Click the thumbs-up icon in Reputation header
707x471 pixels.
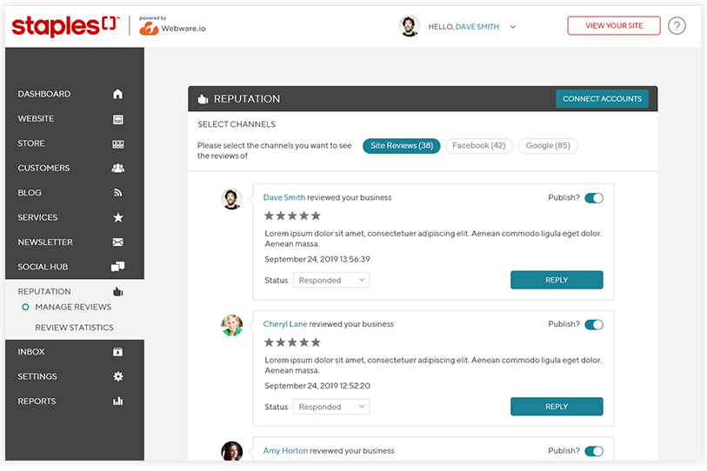coord(203,99)
